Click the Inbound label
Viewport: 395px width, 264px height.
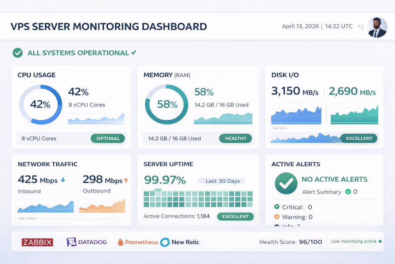coord(29,191)
